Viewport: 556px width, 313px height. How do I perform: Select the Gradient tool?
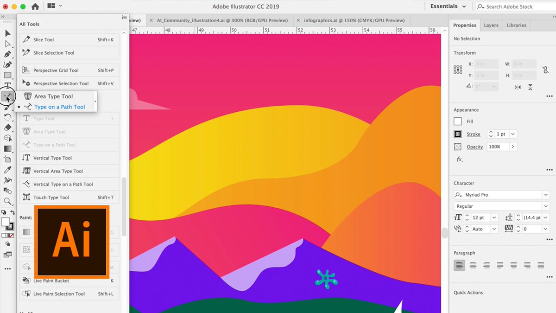click(7, 149)
